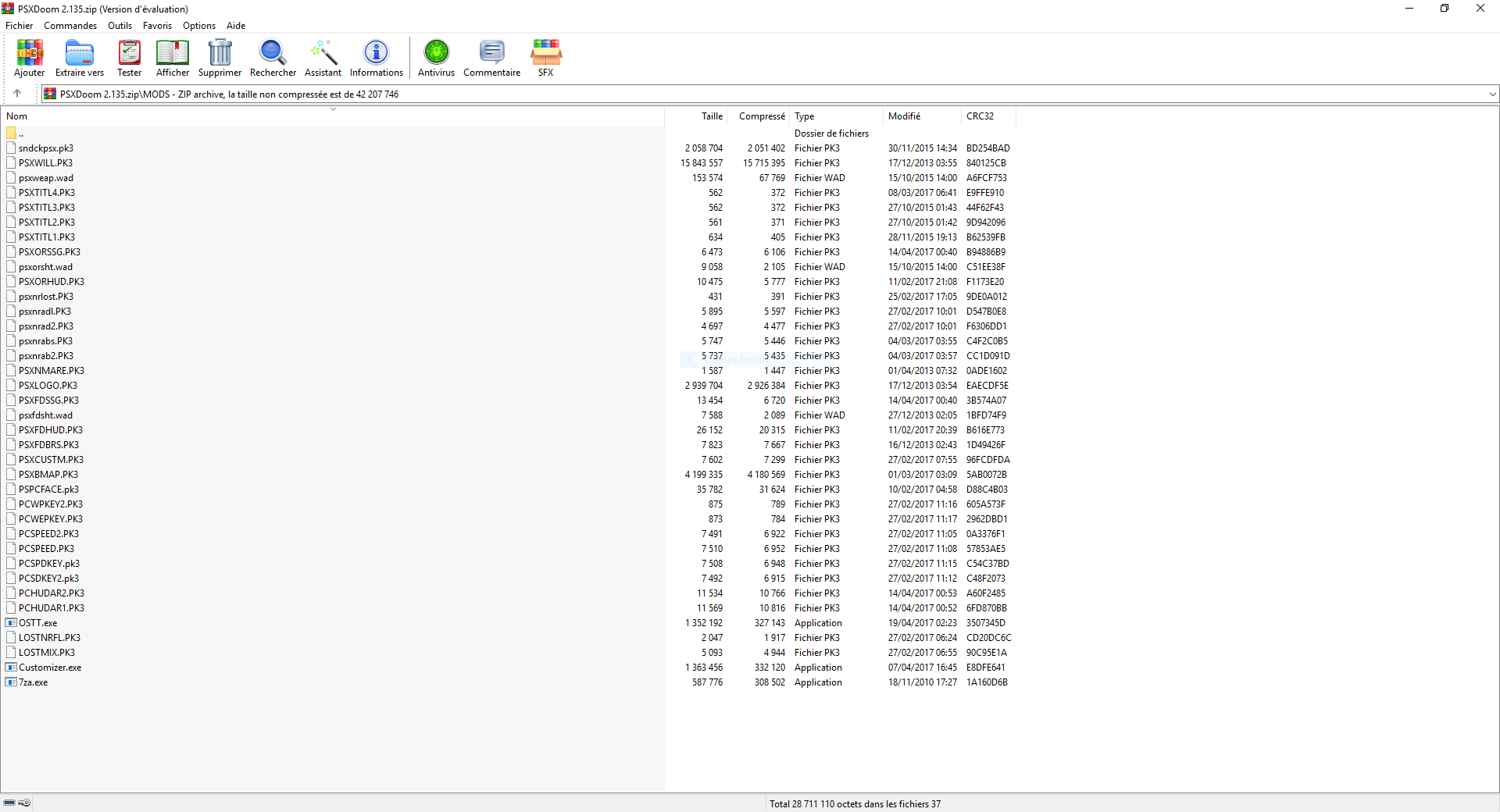Select file psxnrabs.PK3

pos(45,341)
